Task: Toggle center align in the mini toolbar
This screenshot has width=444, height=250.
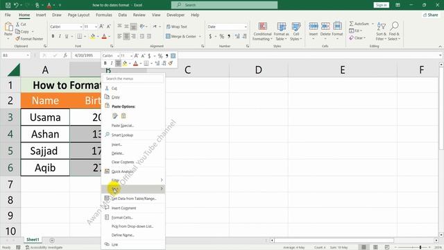Action: 118,63
